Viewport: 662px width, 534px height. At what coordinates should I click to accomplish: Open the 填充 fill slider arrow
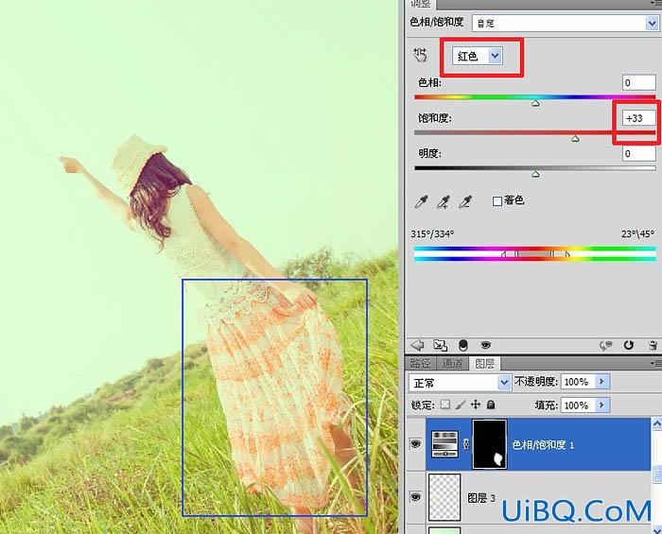(602, 405)
